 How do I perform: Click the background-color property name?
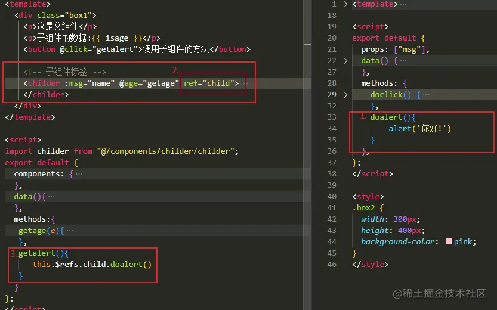pos(397,241)
